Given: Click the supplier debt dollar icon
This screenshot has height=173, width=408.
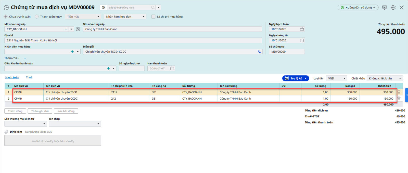Looking at the screenshot, I should click(x=78, y=29).
